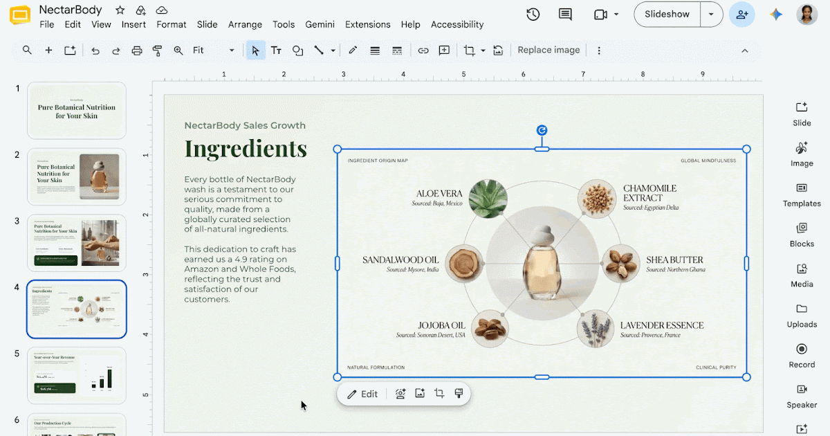Viewport: 830px width, 436px height.
Task: Activate the paint format tool
Action: point(157,51)
